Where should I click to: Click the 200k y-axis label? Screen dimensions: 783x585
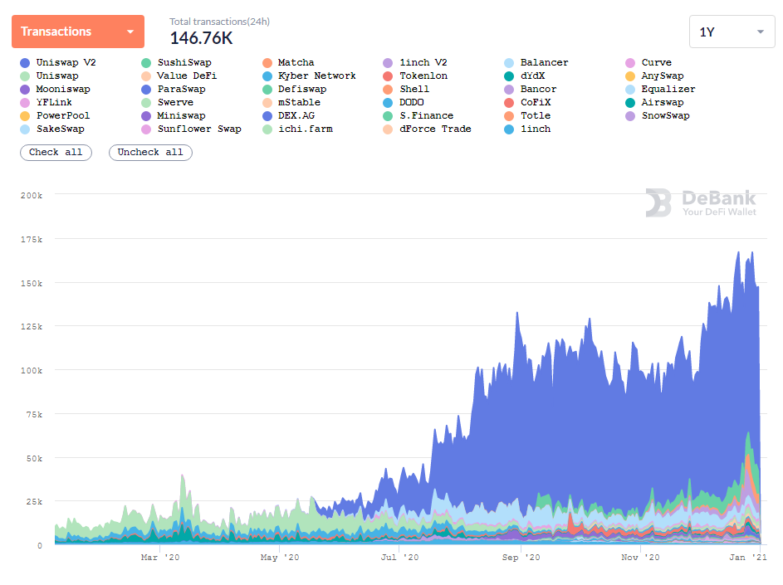(x=32, y=196)
